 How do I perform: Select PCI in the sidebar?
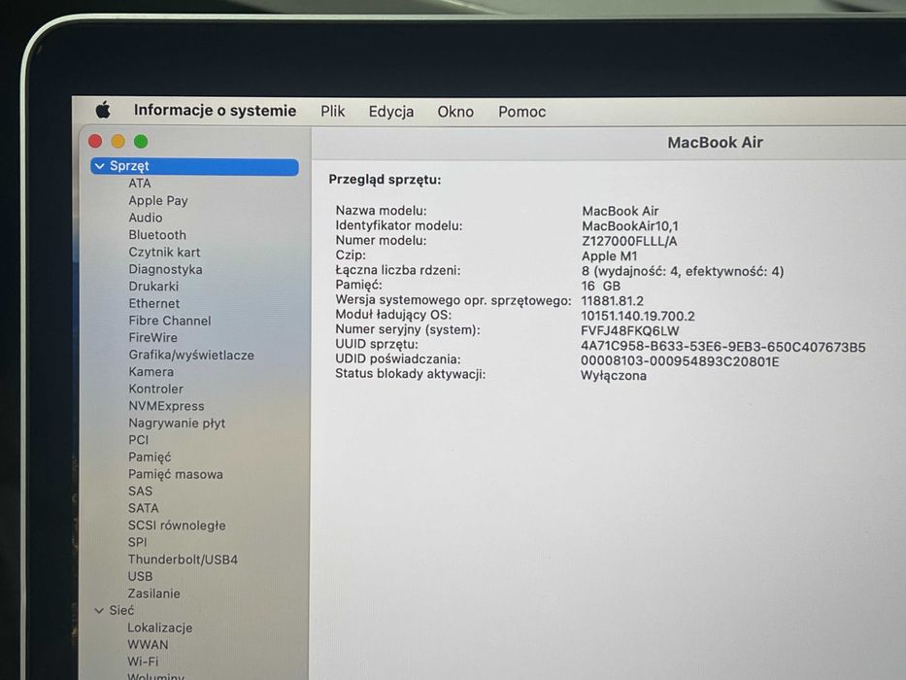[x=139, y=440]
